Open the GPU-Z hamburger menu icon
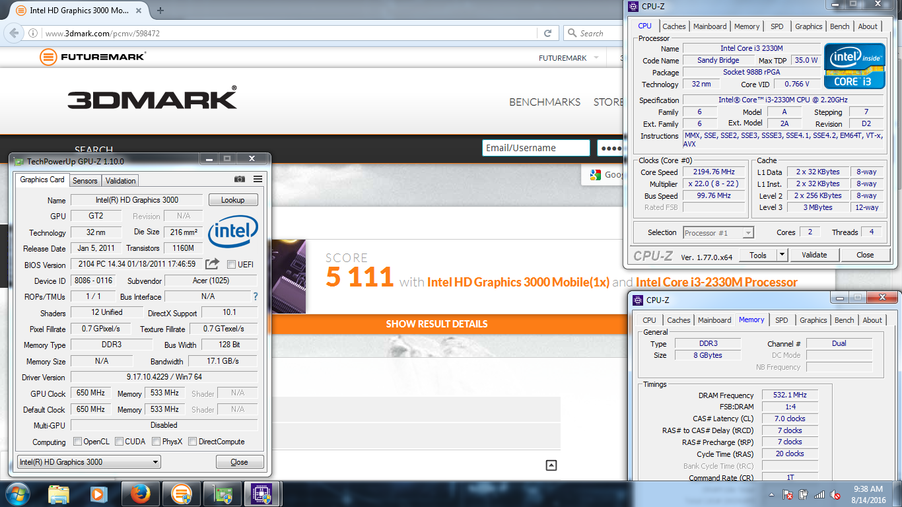The height and width of the screenshot is (507, 902). 258,179
